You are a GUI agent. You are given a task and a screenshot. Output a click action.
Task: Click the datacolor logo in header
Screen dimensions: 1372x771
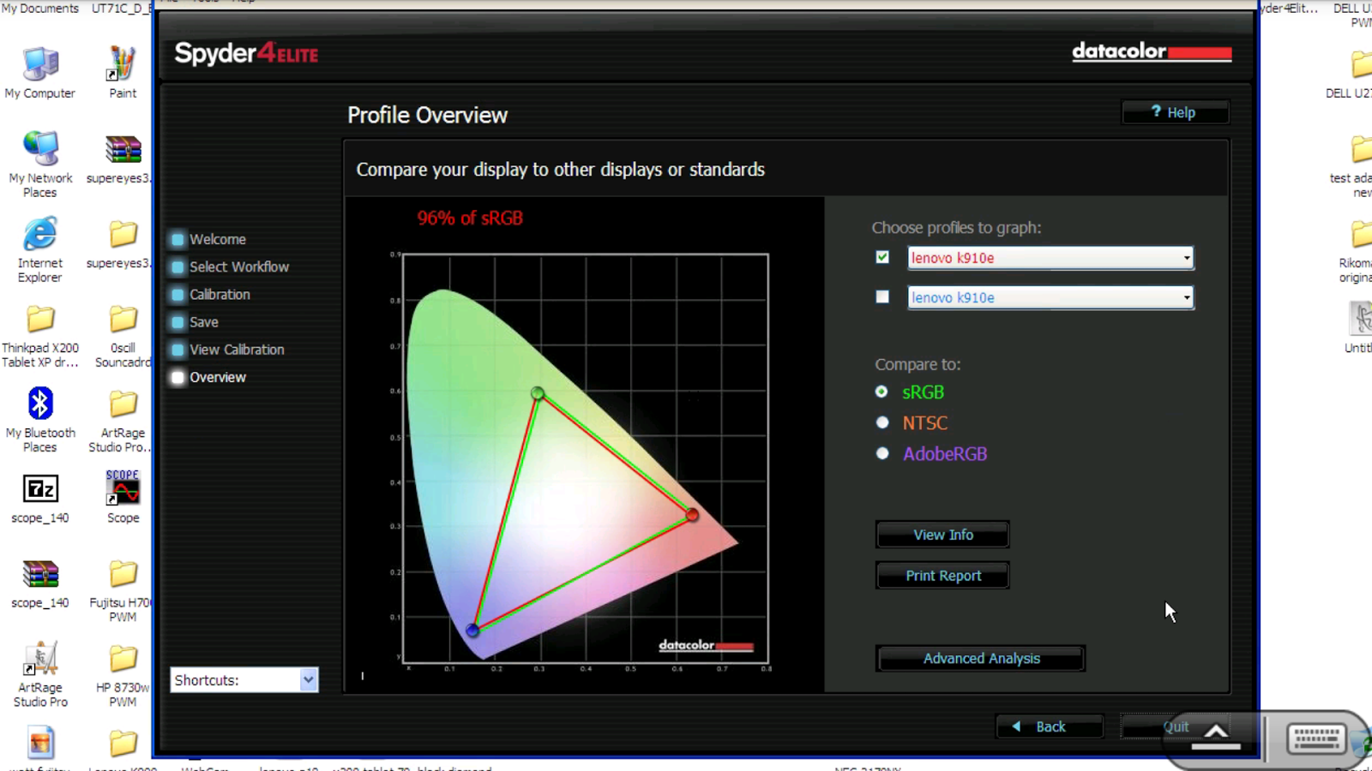[x=1152, y=52]
